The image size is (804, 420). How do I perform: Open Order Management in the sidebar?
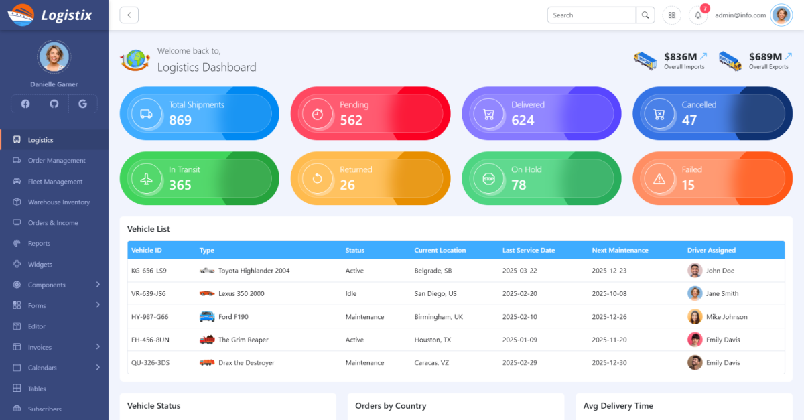[56, 161]
